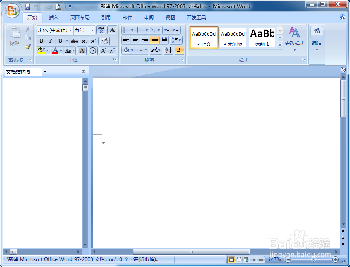Open the font size dropdown (五号)

tap(92, 30)
